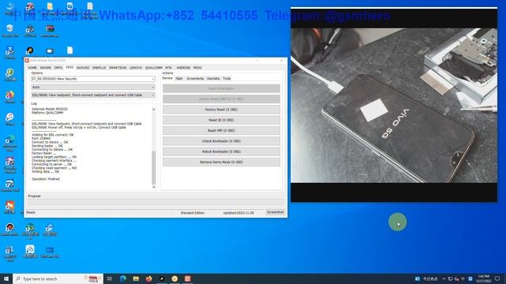Open the Userdata actions tab
Screen dimensions: 506x284
(213, 79)
